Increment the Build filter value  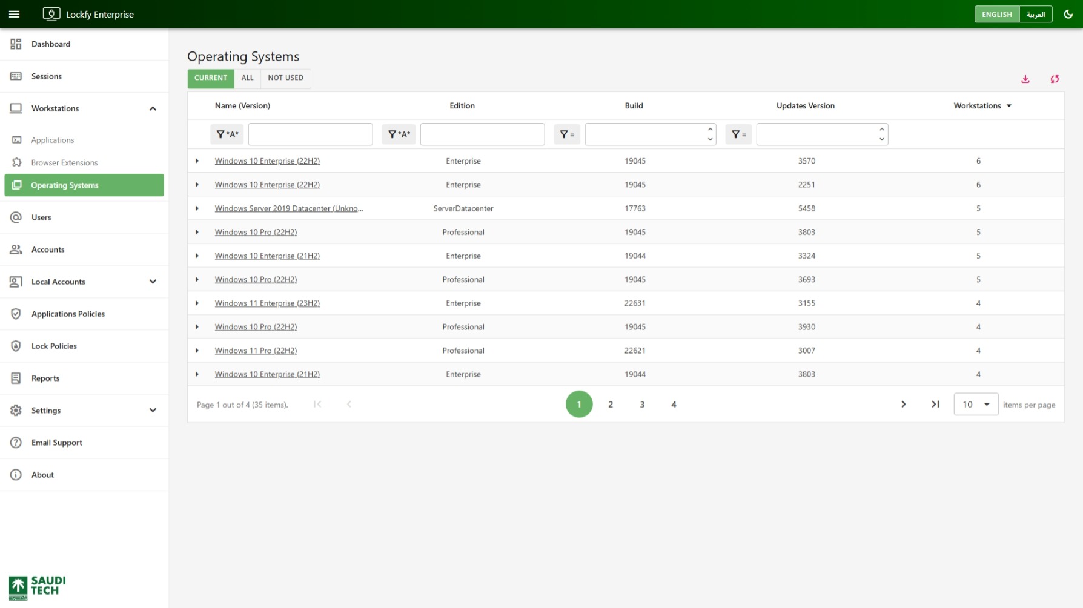pyautogui.click(x=710, y=129)
